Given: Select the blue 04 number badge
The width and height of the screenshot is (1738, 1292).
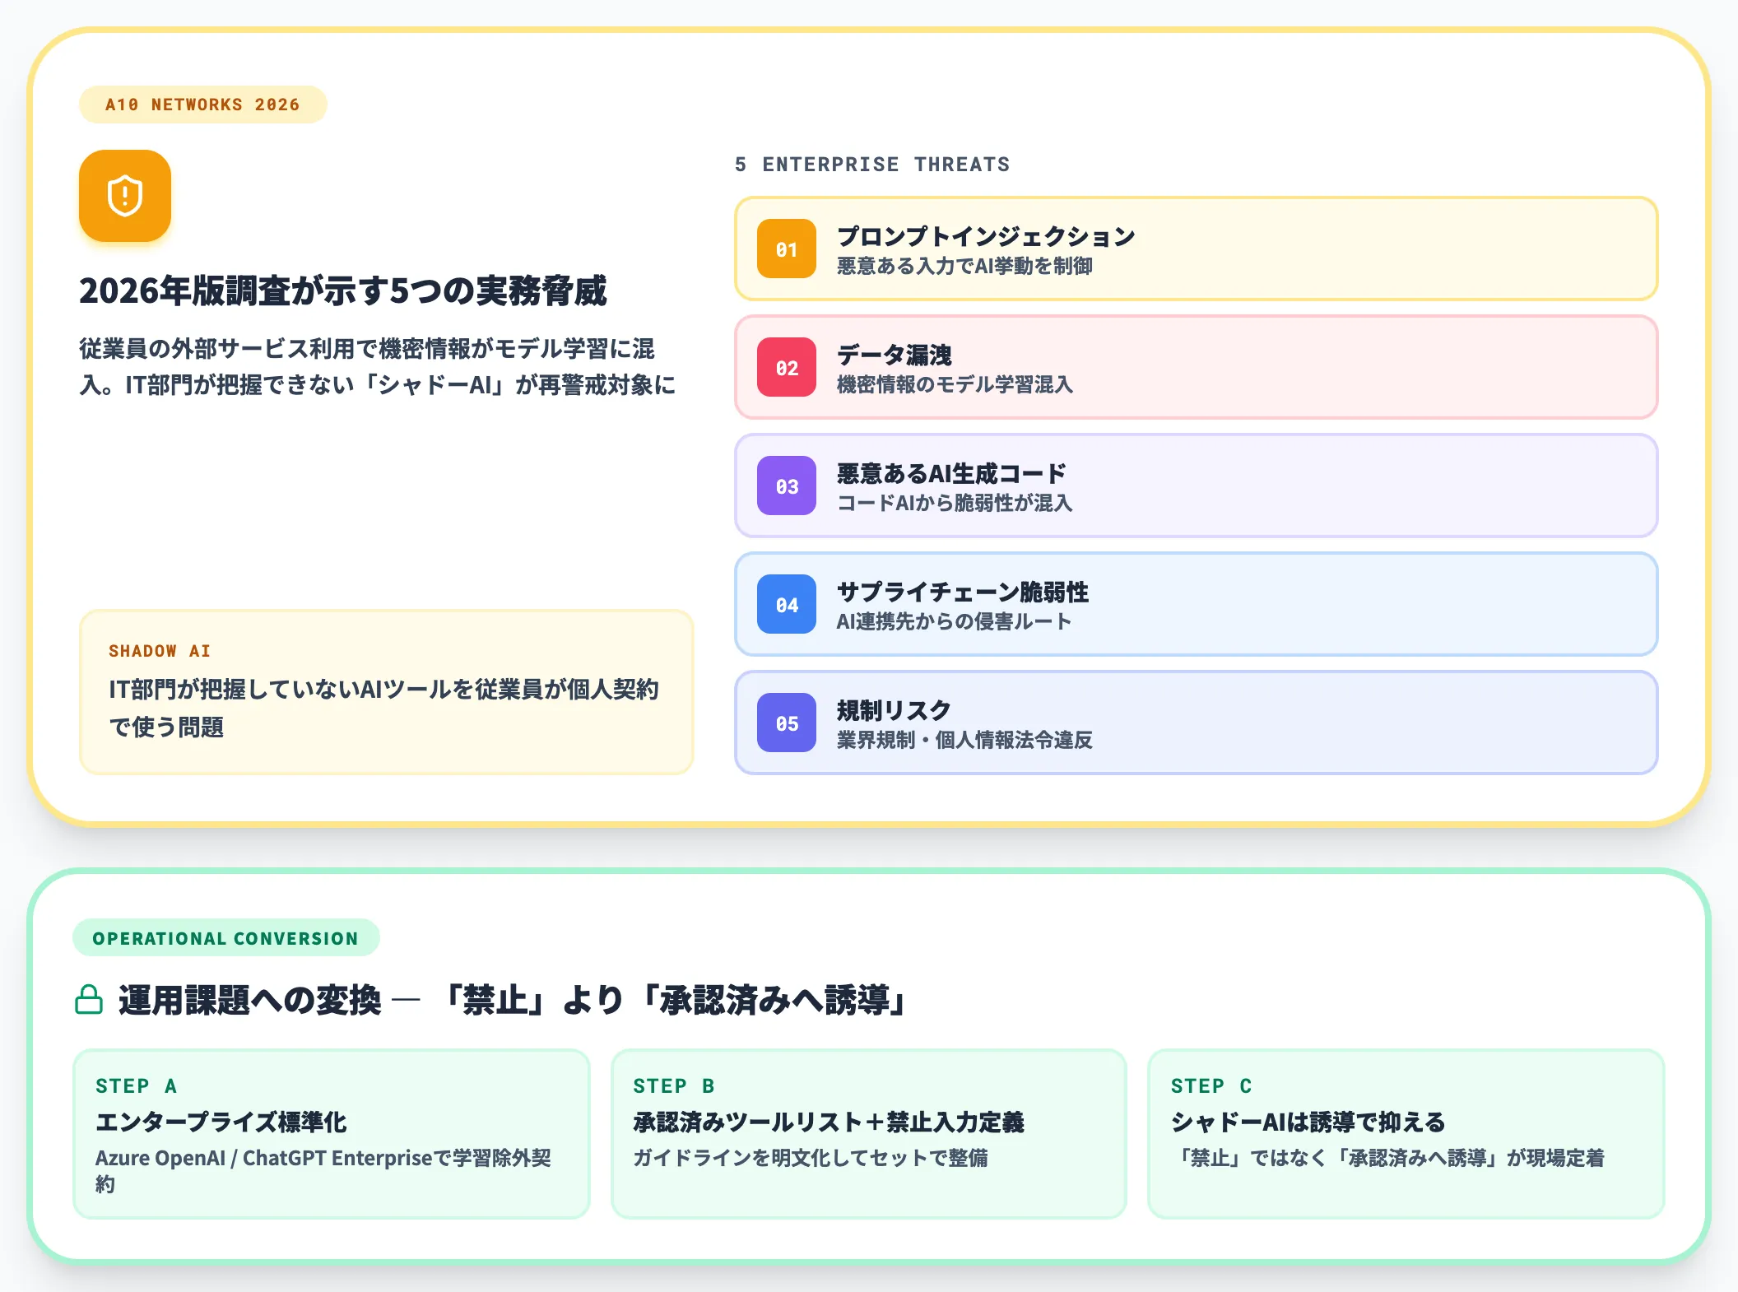Looking at the screenshot, I should pos(787,604).
